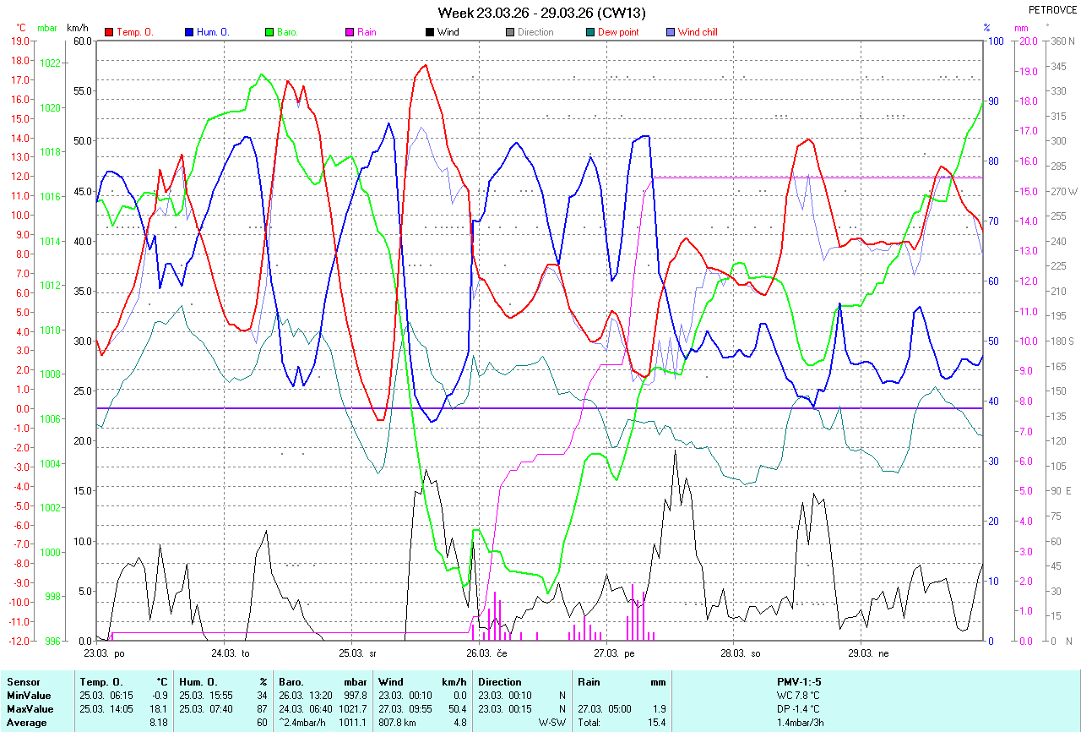This screenshot has width=1081, height=732.
Task: Click the 28.03. so date label
Action: tap(740, 653)
